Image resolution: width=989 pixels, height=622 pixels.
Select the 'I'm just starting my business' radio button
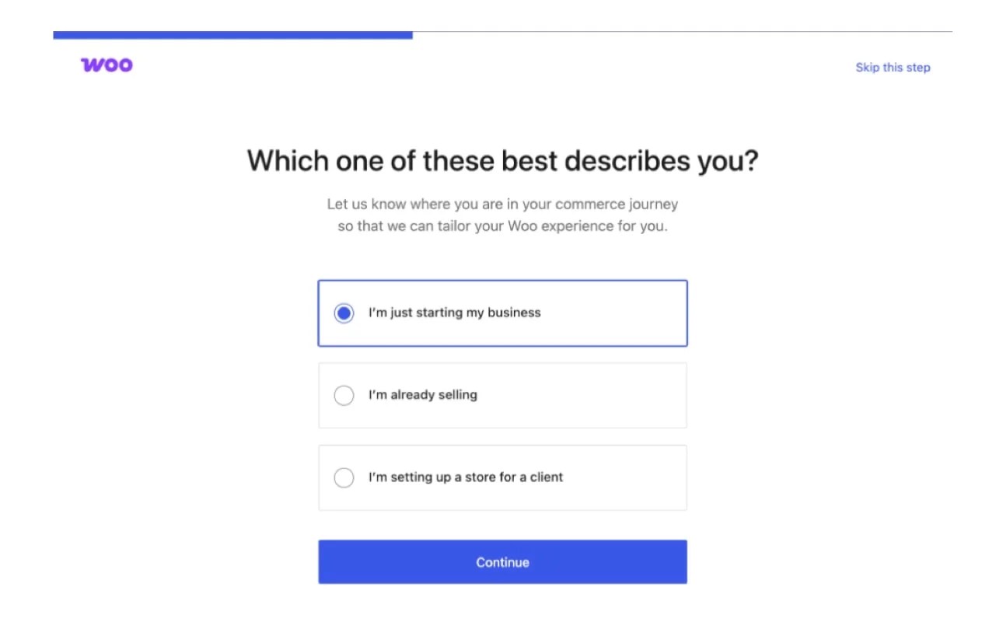[344, 313]
